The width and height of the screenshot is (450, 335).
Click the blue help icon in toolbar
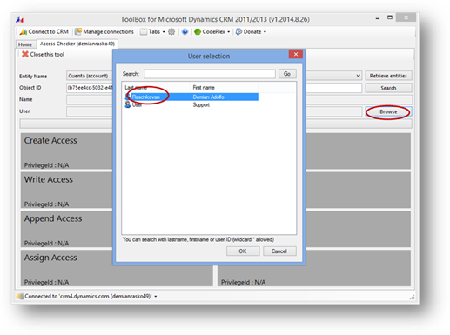click(185, 31)
